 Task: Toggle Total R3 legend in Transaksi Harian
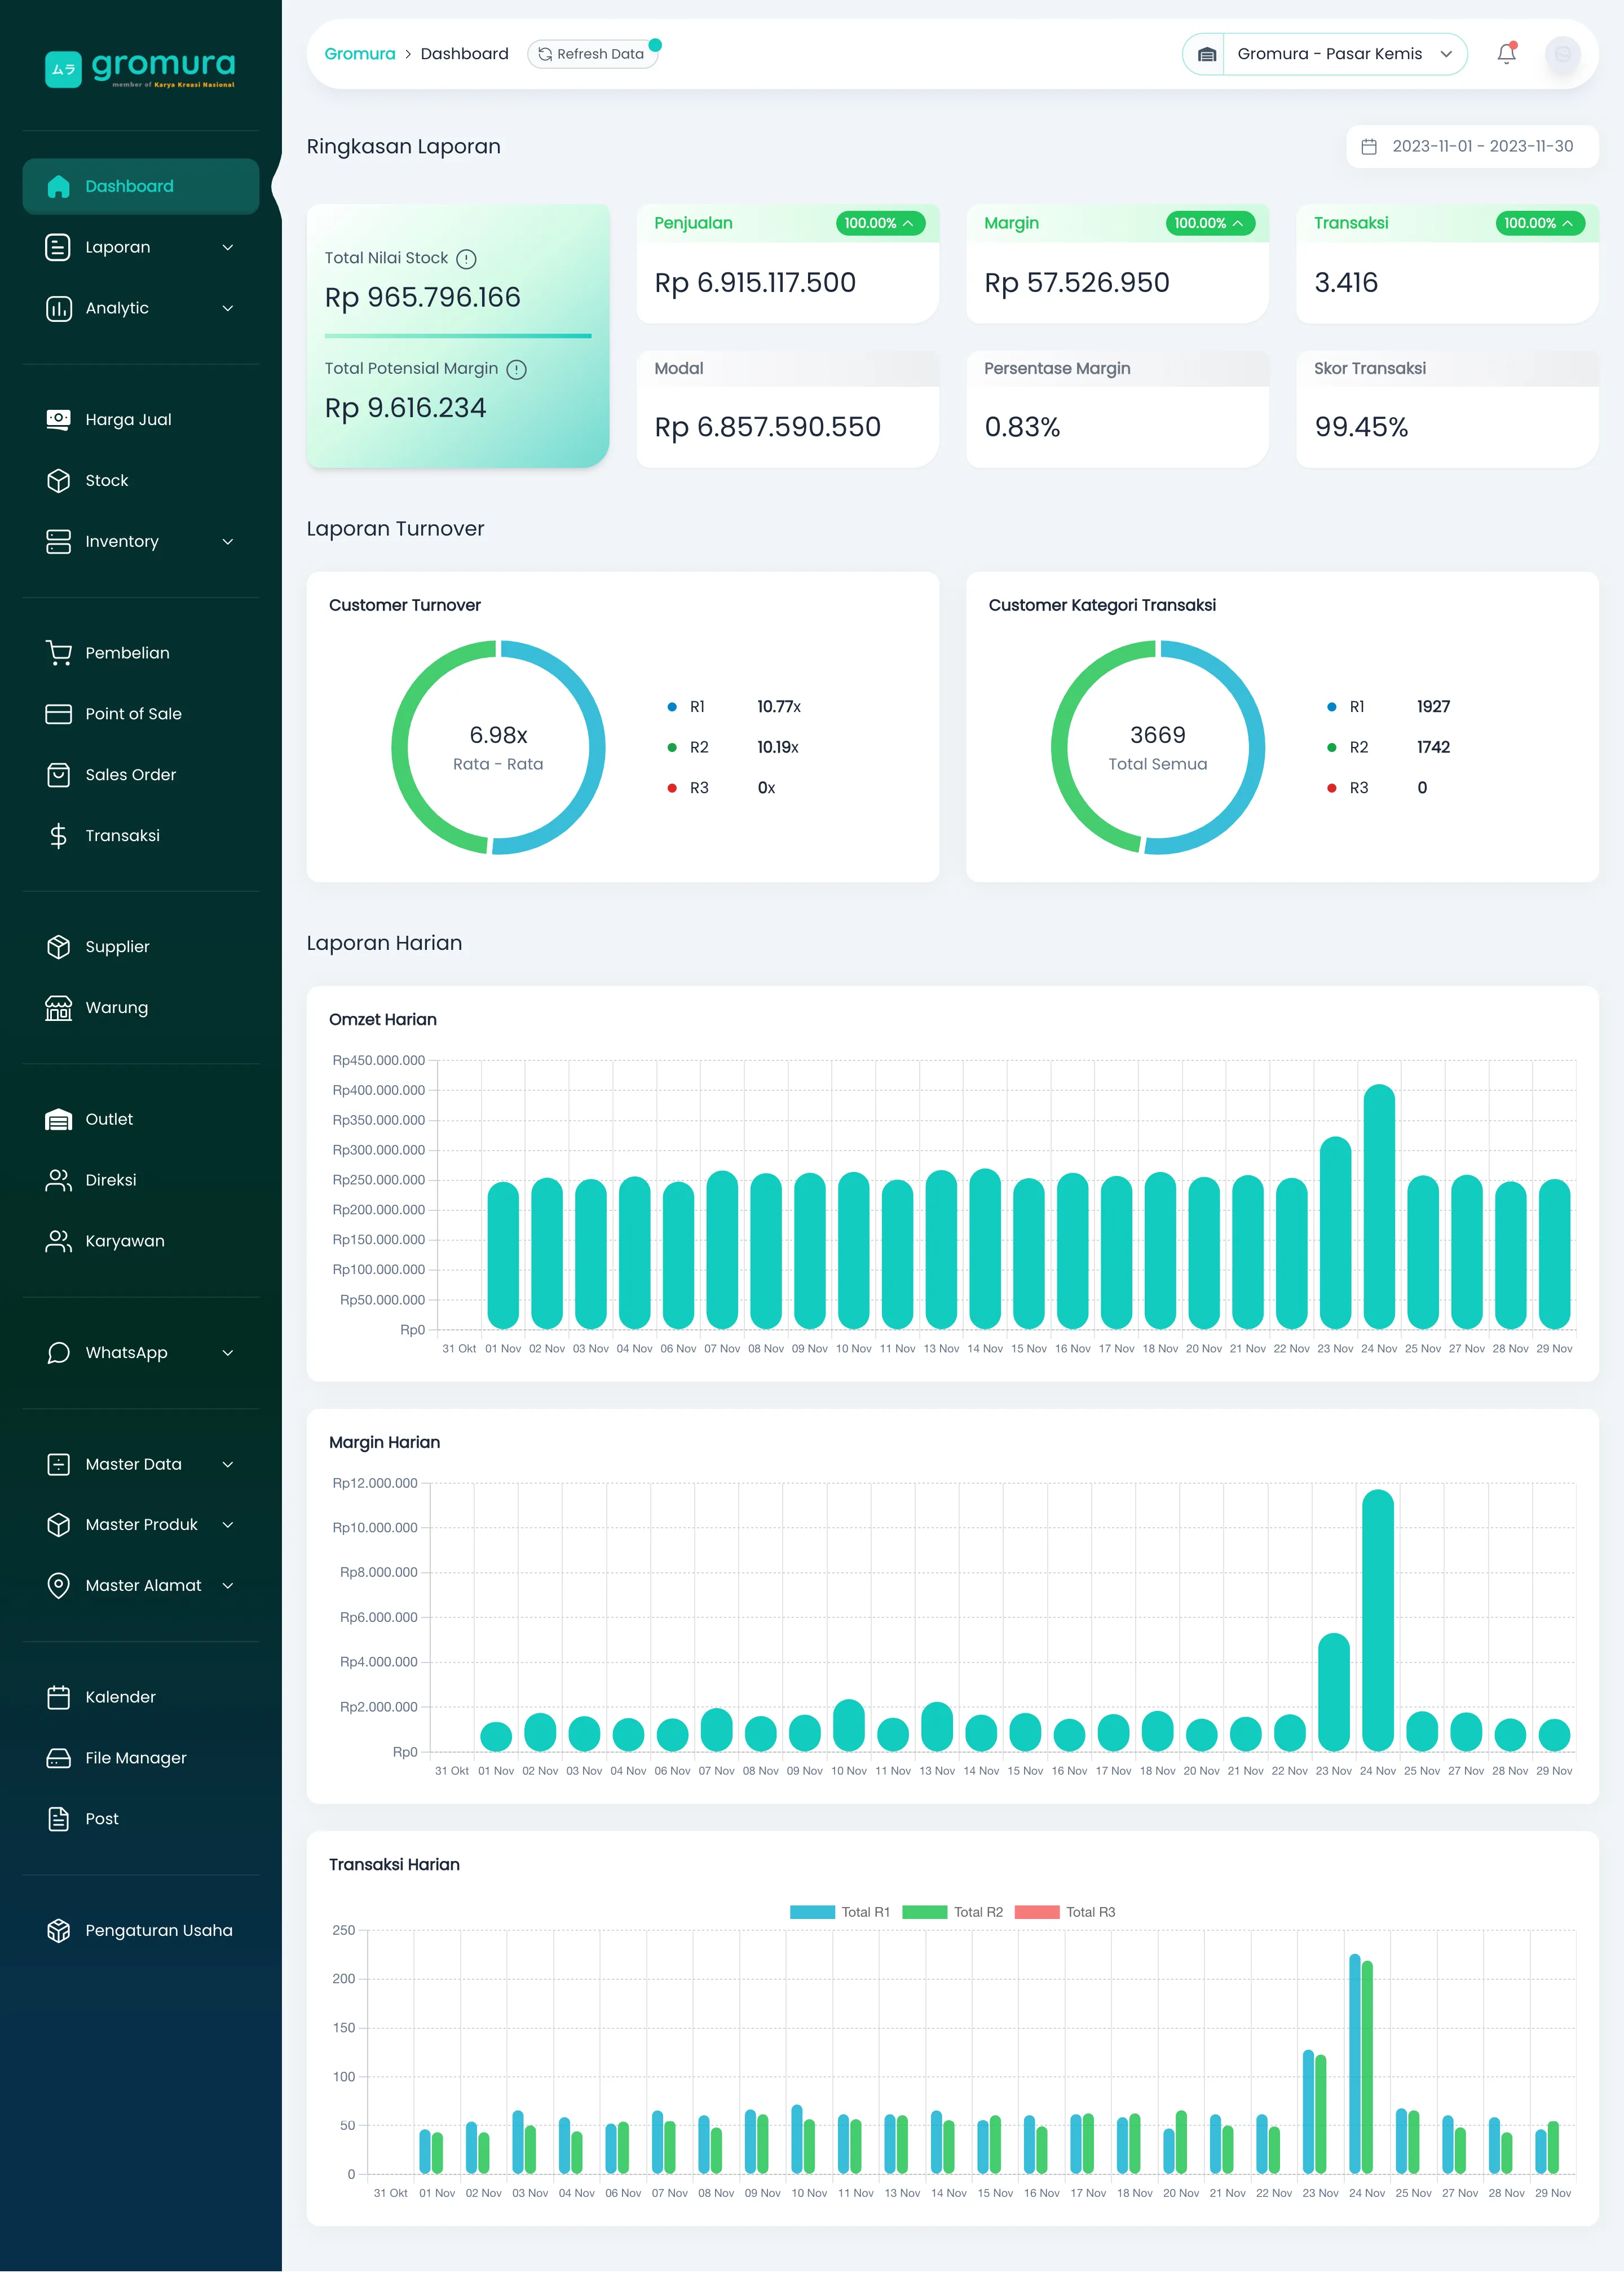1065,1913
